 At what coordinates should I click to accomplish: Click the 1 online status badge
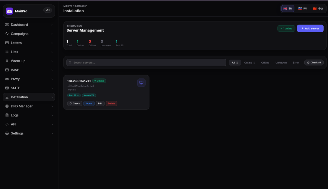coord(286,28)
